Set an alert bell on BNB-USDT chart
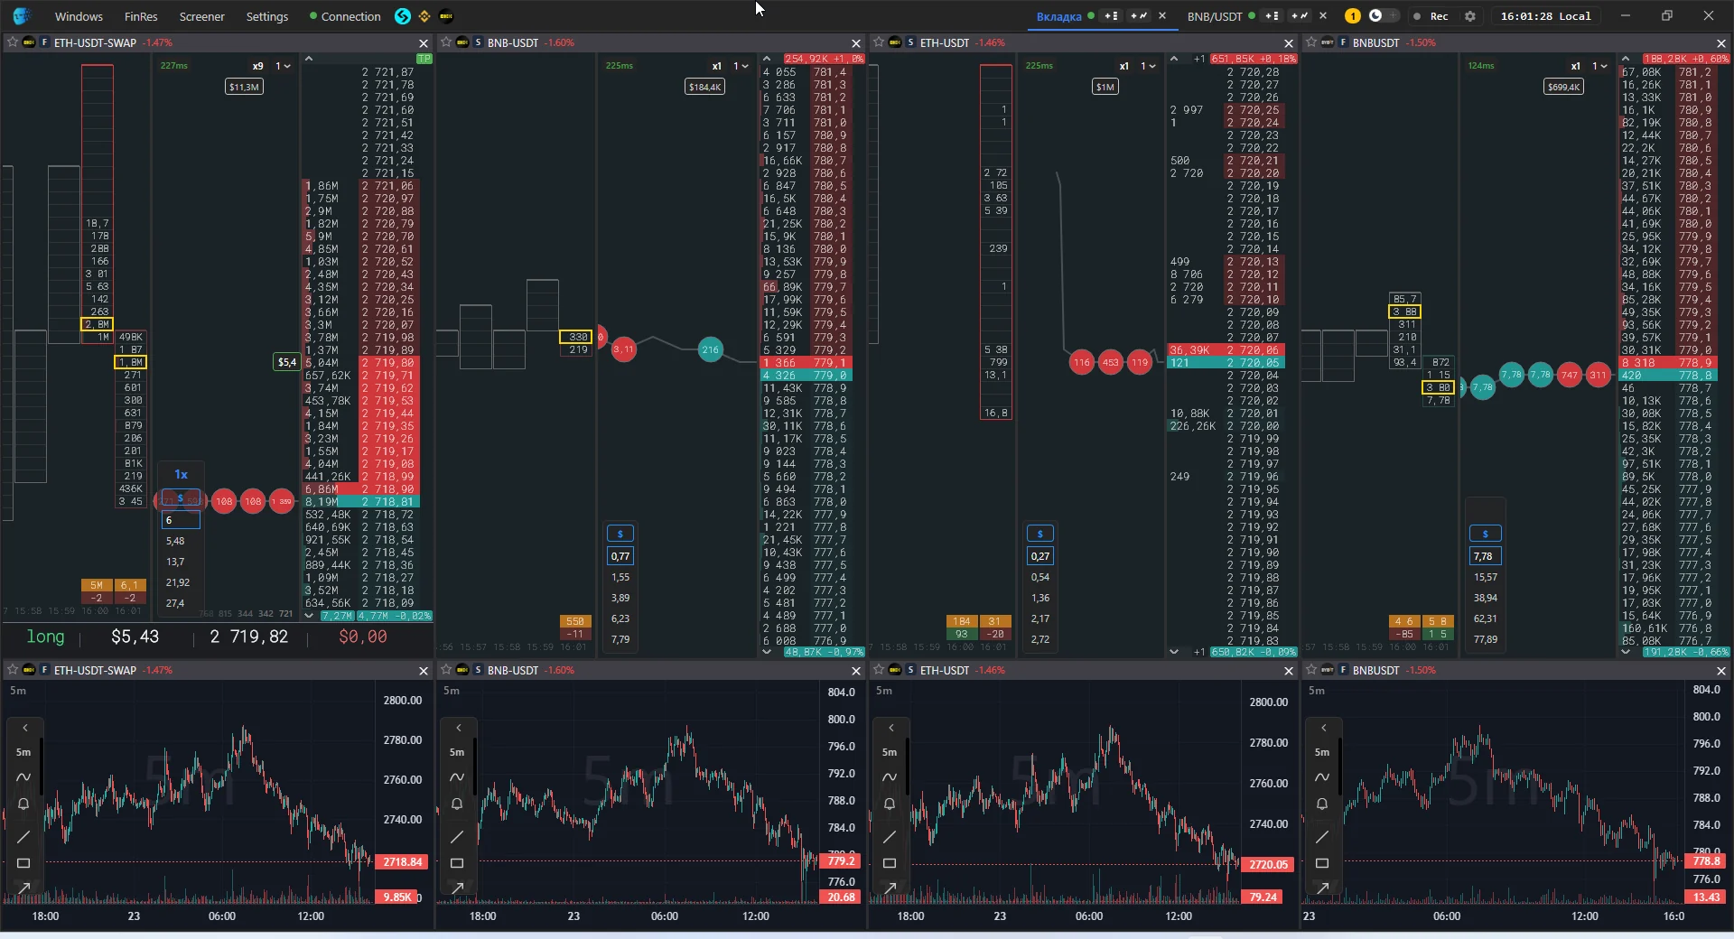 click(x=457, y=804)
